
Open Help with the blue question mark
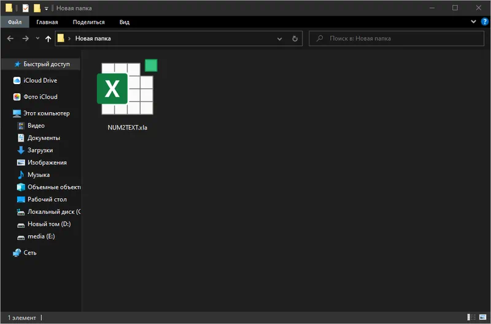(484, 21)
